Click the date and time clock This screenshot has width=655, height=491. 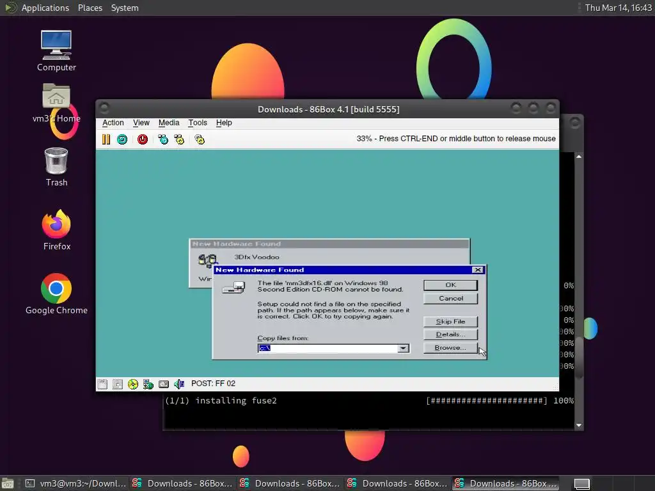(618, 8)
